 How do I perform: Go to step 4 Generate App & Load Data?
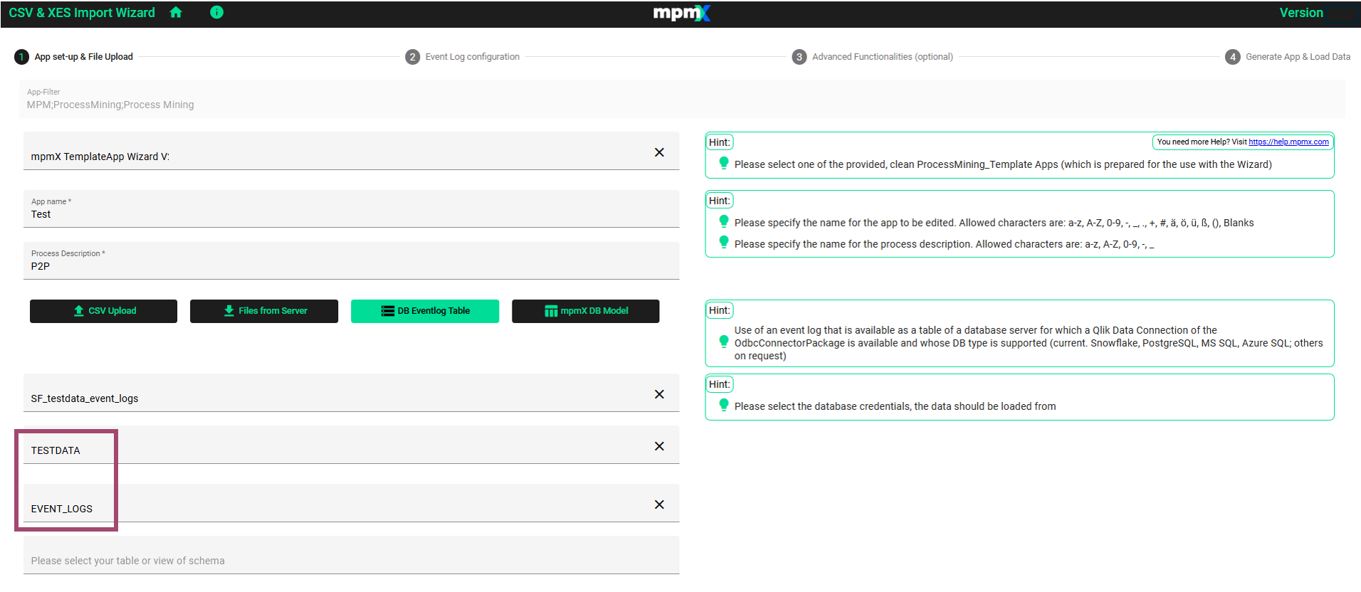click(x=1288, y=57)
